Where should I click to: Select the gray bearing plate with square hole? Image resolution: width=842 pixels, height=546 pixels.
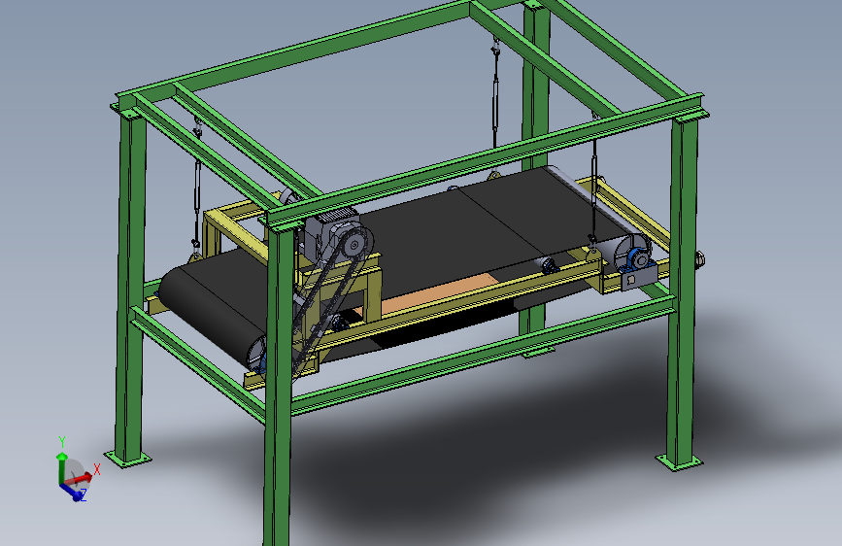(x=639, y=279)
